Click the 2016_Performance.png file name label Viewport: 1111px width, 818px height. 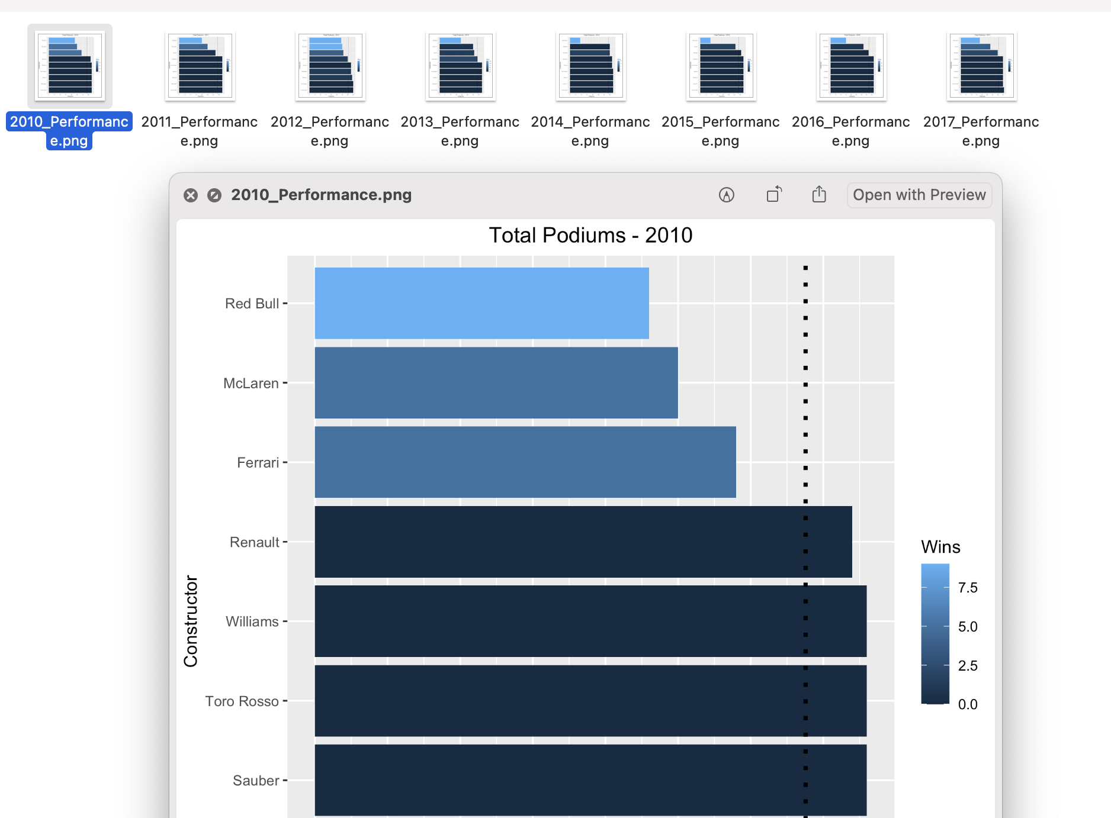pos(851,131)
